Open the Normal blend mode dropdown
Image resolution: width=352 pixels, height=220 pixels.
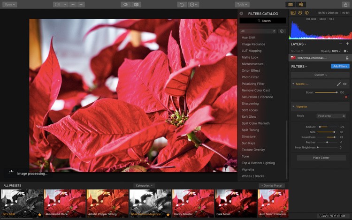pyautogui.click(x=297, y=51)
